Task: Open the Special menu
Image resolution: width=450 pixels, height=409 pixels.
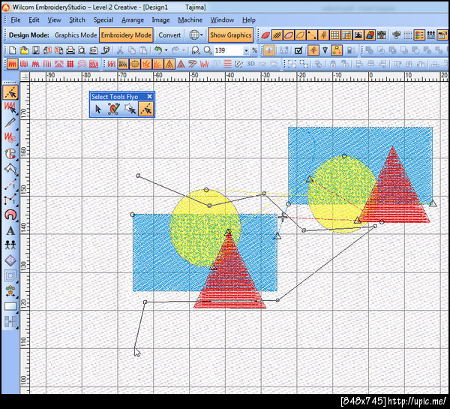Action: tap(103, 20)
